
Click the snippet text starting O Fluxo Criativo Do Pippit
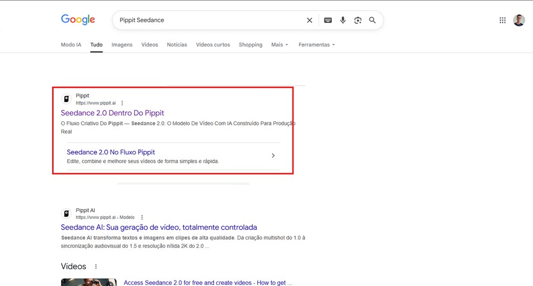pyautogui.click(x=178, y=127)
